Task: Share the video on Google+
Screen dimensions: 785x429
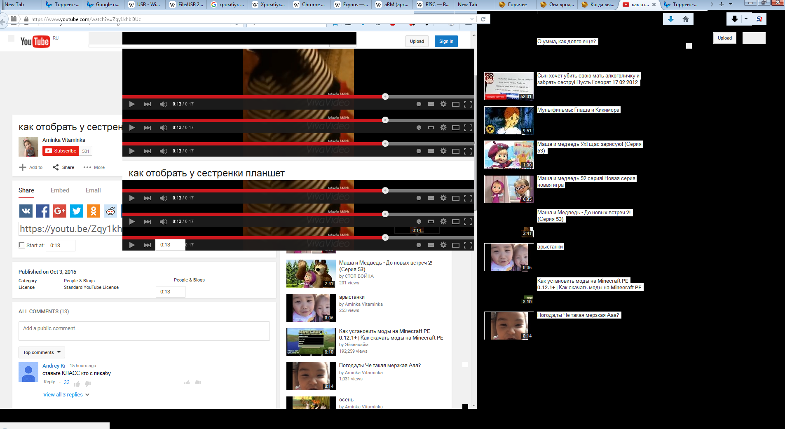Action: click(60, 211)
